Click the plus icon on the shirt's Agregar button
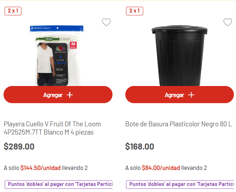 70,95
